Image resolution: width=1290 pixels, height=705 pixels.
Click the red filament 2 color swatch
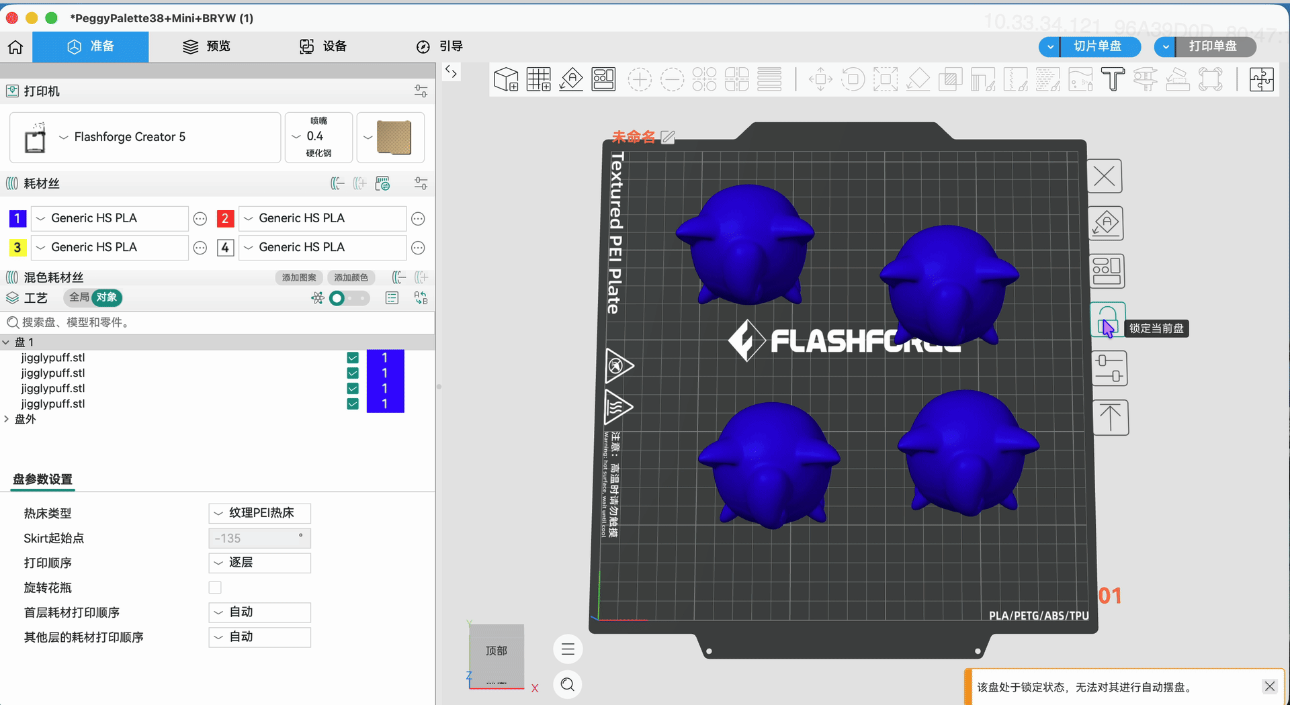(x=225, y=219)
